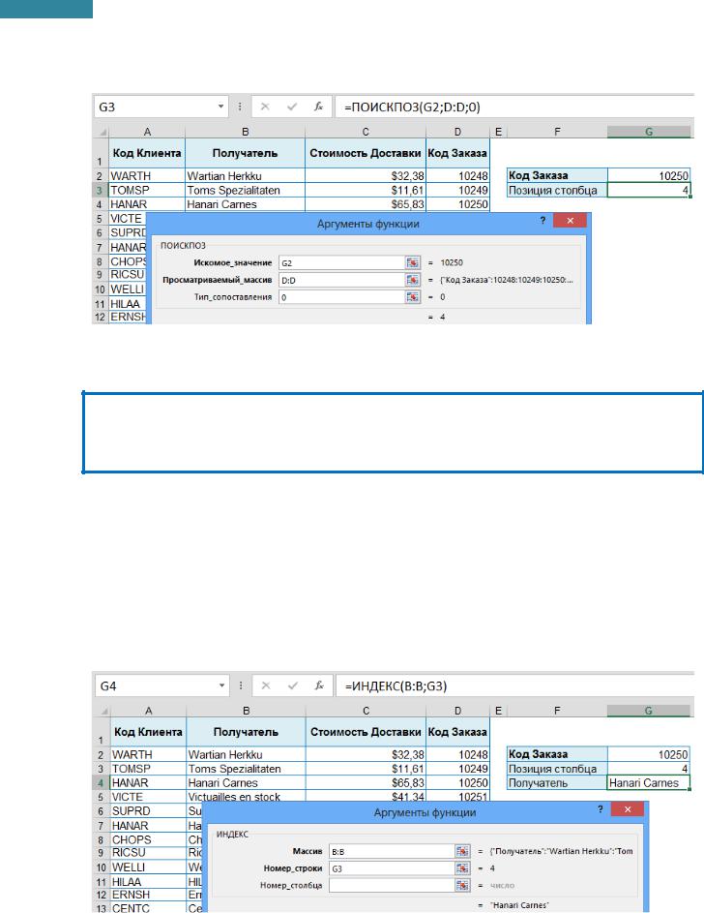
Task: Click the range selector icon for Искомое_значение
Action: (x=413, y=262)
